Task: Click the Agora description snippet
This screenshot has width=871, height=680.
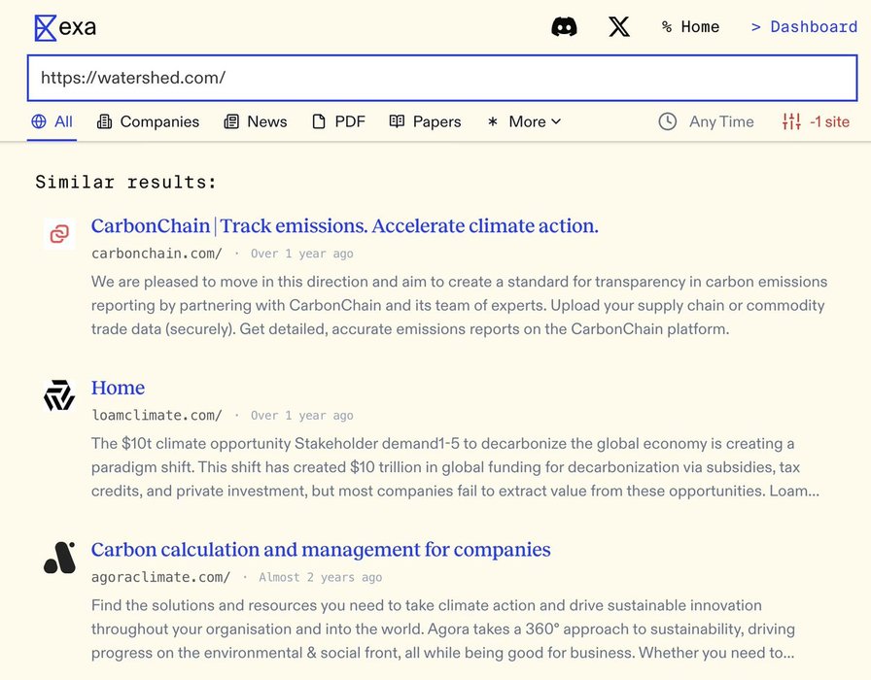Action: 442,629
